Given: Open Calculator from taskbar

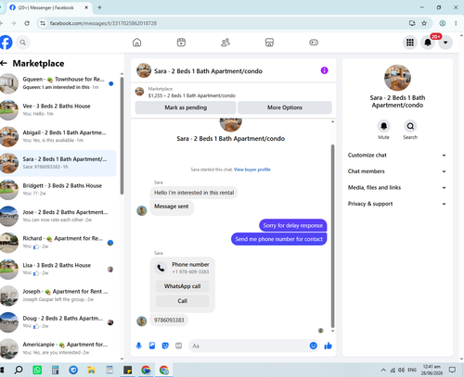Looking at the screenshot, I should pyautogui.click(x=56, y=370).
